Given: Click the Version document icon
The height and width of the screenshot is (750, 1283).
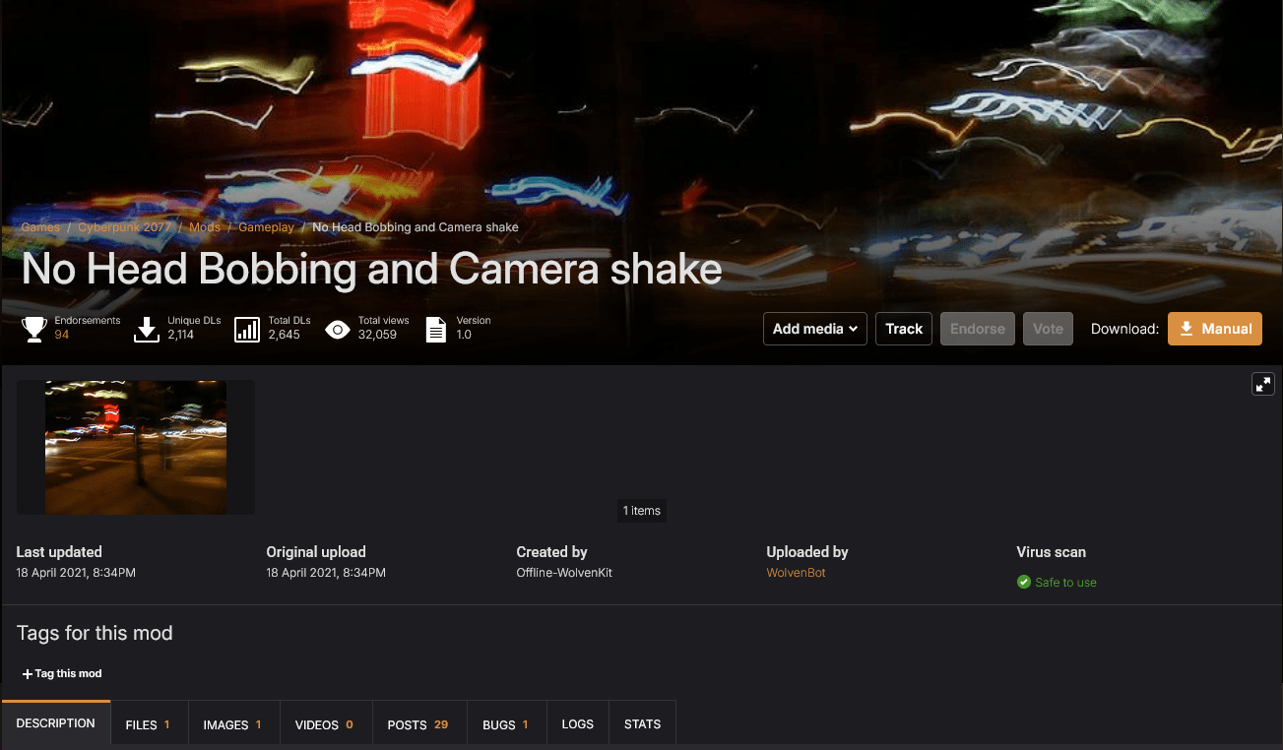Looking at the screenshot, I should click(435, 329).
